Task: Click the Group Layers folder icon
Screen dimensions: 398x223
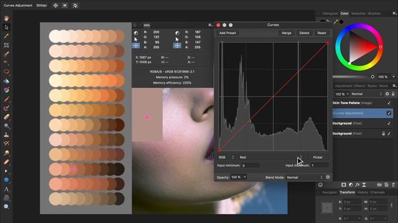Action: pos(379,185)
